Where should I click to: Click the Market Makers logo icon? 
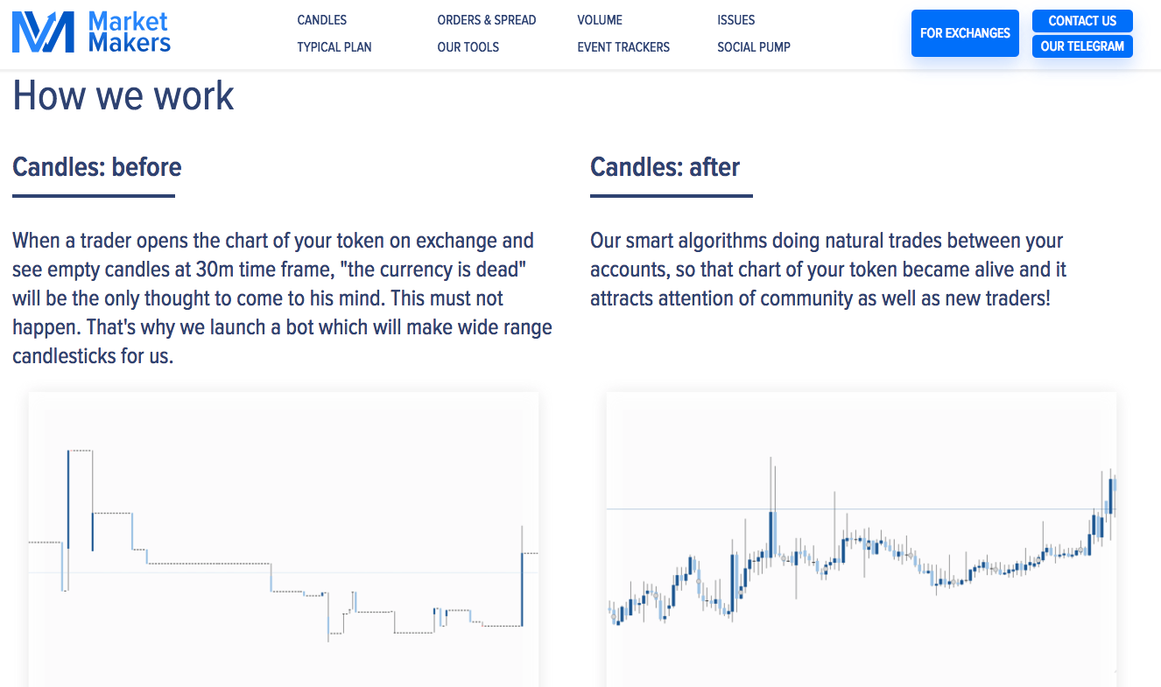tap(43, 32)
